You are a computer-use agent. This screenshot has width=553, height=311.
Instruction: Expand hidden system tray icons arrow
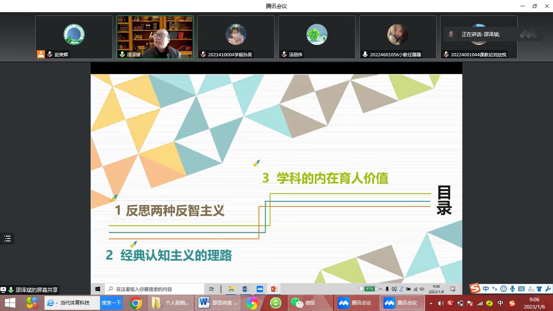pyautogui.click(x=431, y=303)
